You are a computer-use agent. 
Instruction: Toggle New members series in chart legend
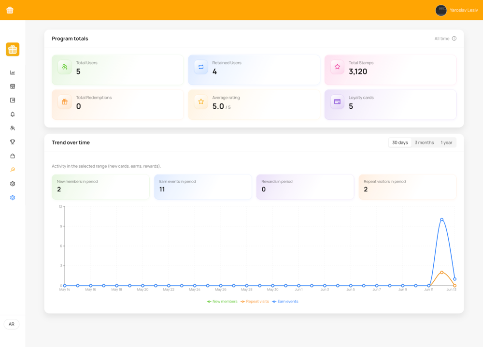pyautogui.click(x=222, y=302)
